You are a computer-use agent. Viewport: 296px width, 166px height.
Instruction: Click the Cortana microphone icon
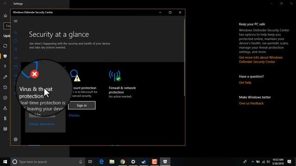tap(80, 162)
